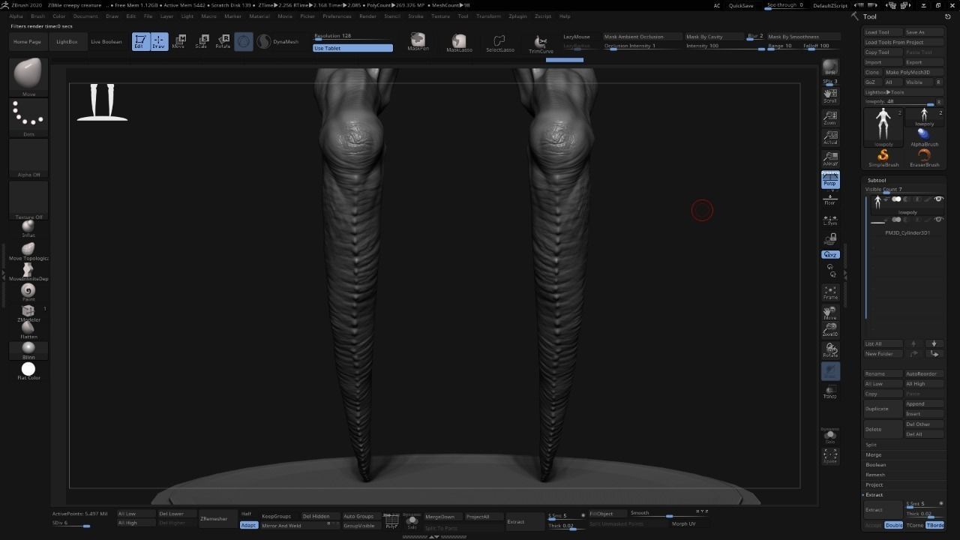
Task: Toggle the DynaMesh sphere icon
Action: (264, 42)
